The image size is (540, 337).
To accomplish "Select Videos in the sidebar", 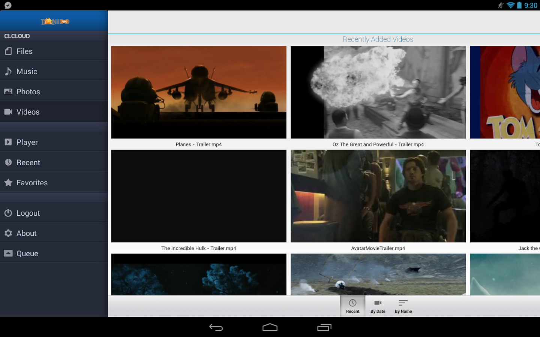I will (54, 112).
